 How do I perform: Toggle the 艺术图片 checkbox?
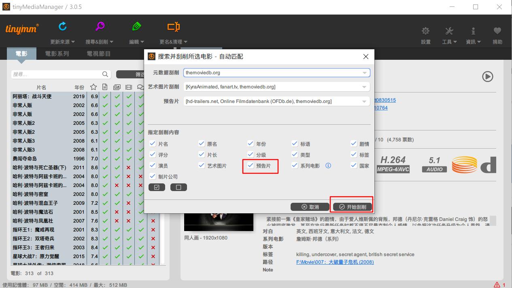coord(202,166)
